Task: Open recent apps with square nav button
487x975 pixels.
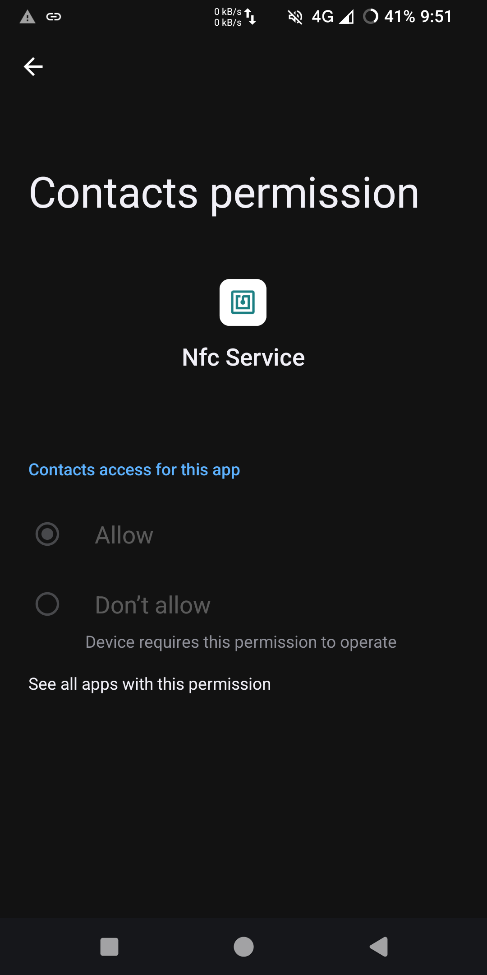Action: [109, 947]
